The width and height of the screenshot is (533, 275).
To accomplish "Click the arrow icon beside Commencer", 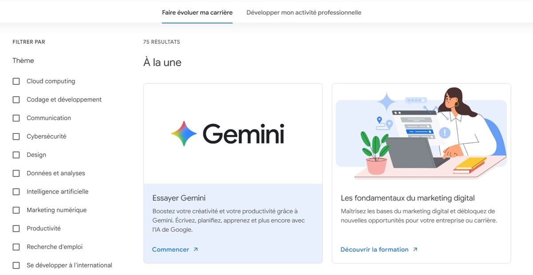I will coord(195,250).
